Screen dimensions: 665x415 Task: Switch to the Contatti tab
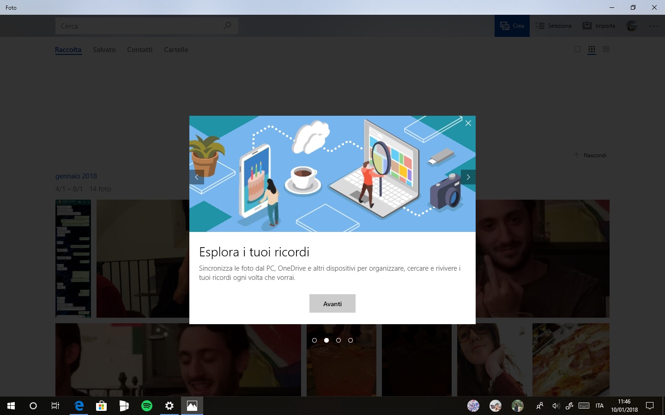click(x=139, y=50)
